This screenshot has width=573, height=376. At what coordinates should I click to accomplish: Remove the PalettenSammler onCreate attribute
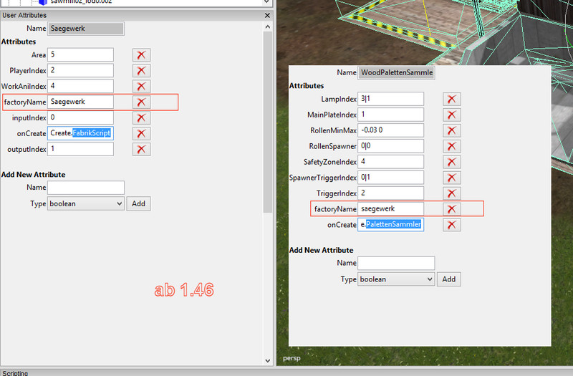point(451,225)
